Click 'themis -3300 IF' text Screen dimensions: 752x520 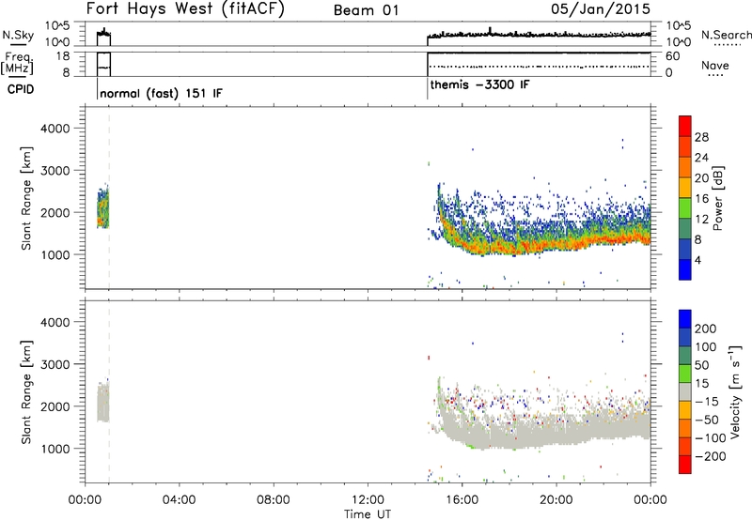pos(480,84)
